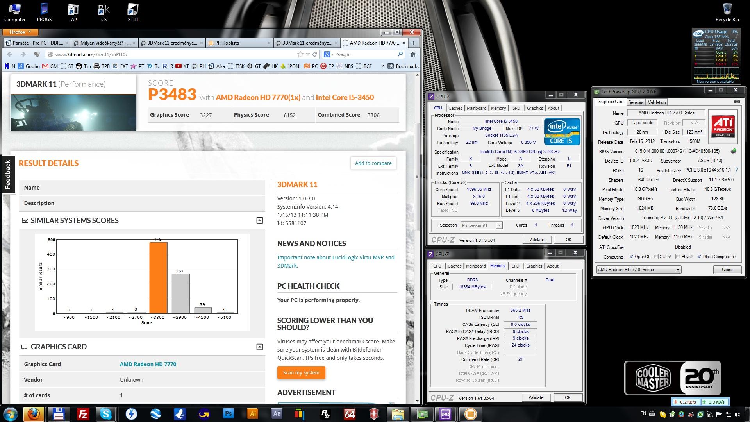Click Add to compare button
The height and width of the screenshot is (422, 750).
(373, 163)
